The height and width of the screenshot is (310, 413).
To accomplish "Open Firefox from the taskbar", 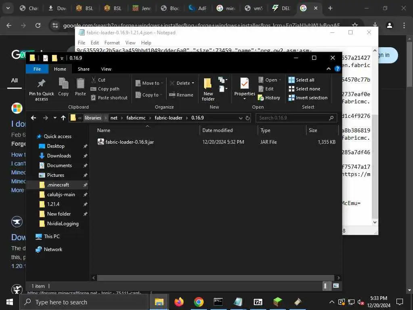I will 179,302.
